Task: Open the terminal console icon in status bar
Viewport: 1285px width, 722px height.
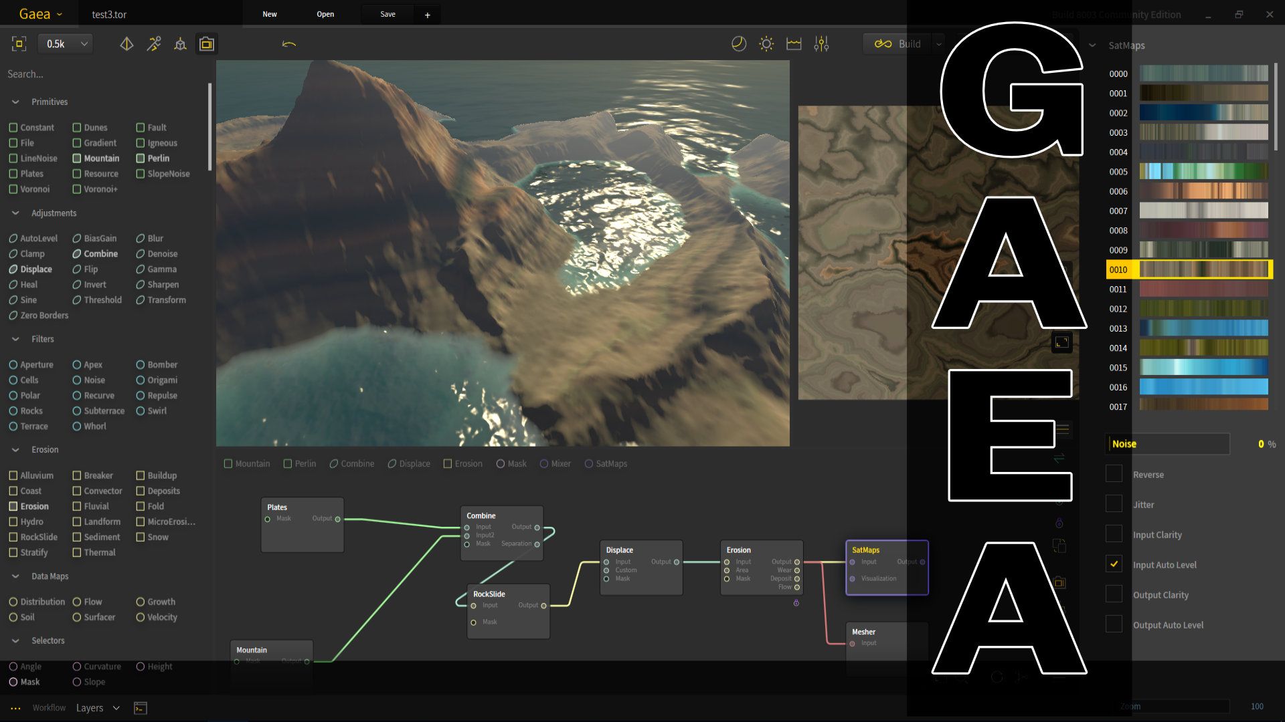Action: coord(141,708)
